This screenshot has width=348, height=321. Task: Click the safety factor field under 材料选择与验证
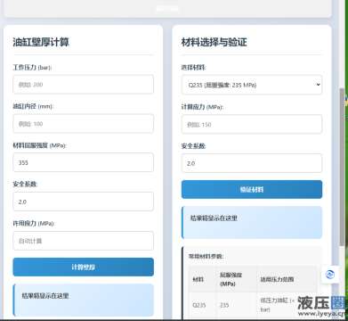[x=252, y=163]
